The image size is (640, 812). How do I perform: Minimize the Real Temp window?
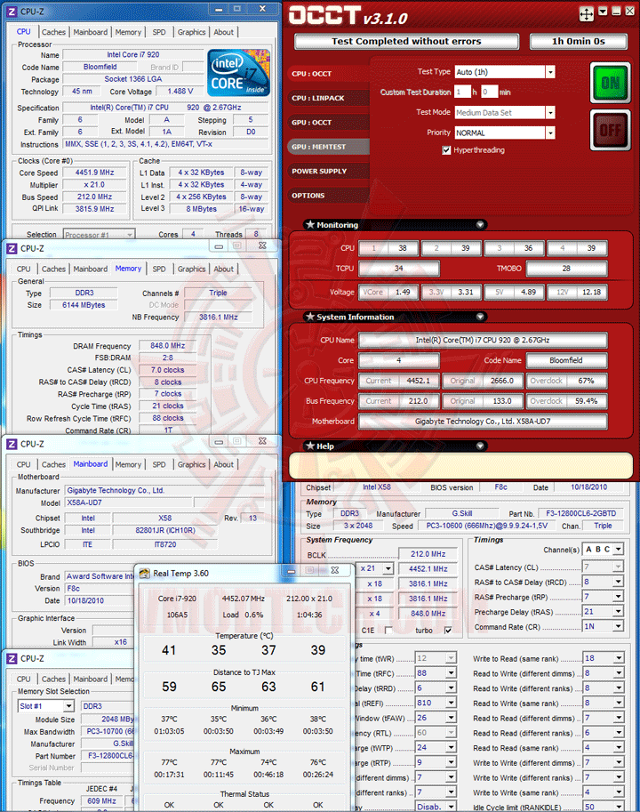tap(292, 571)
